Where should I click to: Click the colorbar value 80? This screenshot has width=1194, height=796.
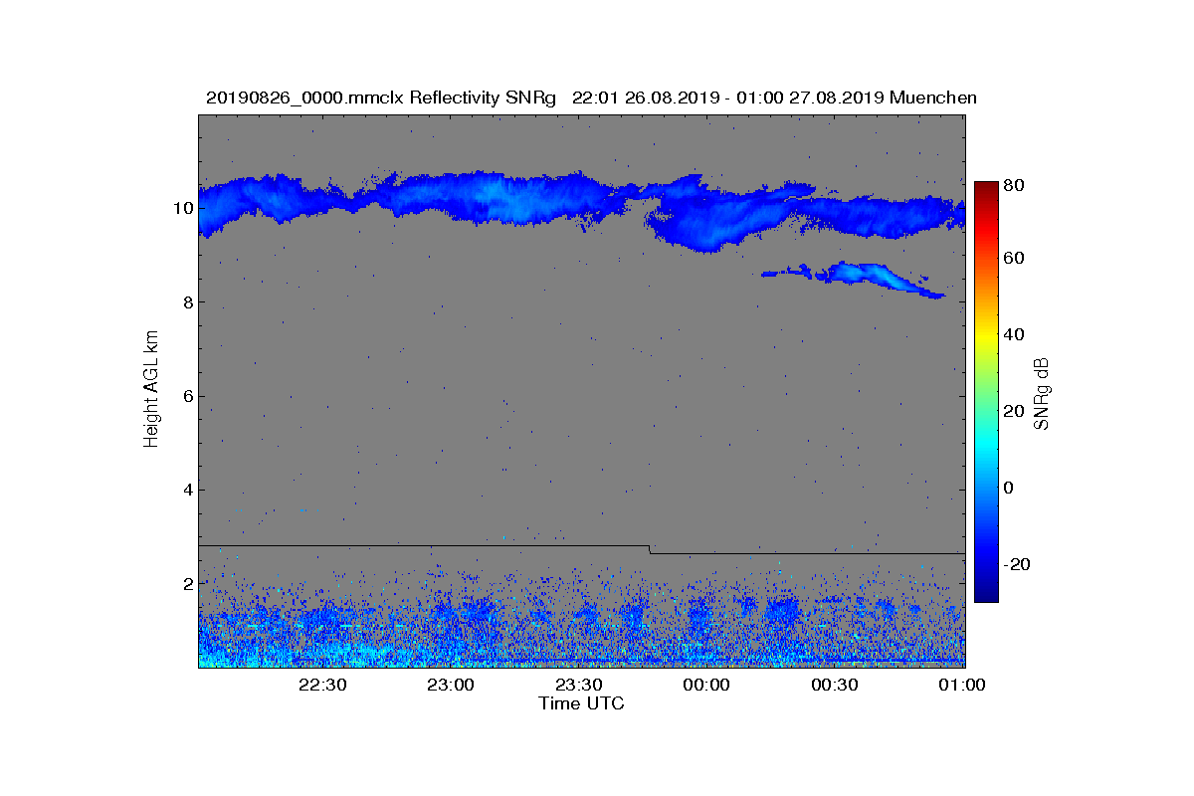click(x=1015, y=184)
